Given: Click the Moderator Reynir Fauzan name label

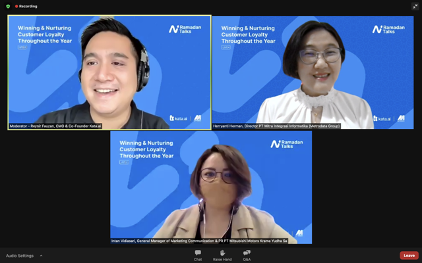Looking at the screenshot, I should (55, 126).
